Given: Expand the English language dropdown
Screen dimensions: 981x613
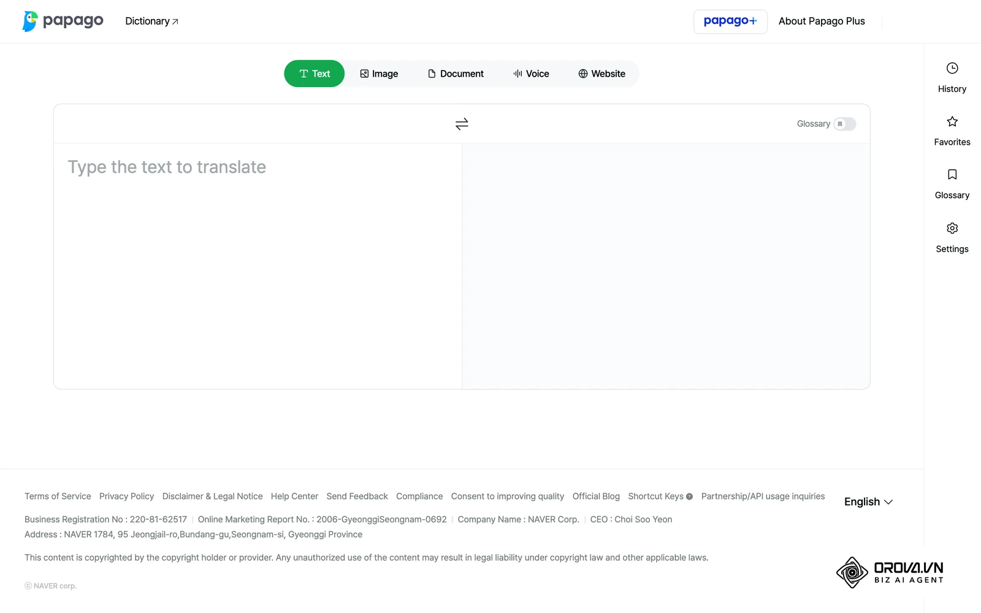Looking at the screenshot, I should tap(868, 501).
